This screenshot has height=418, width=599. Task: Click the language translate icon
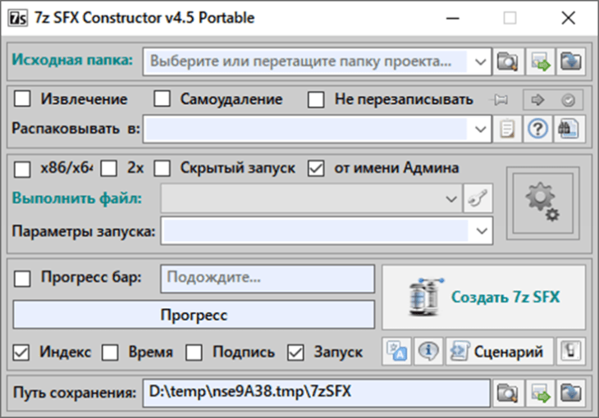396,351
